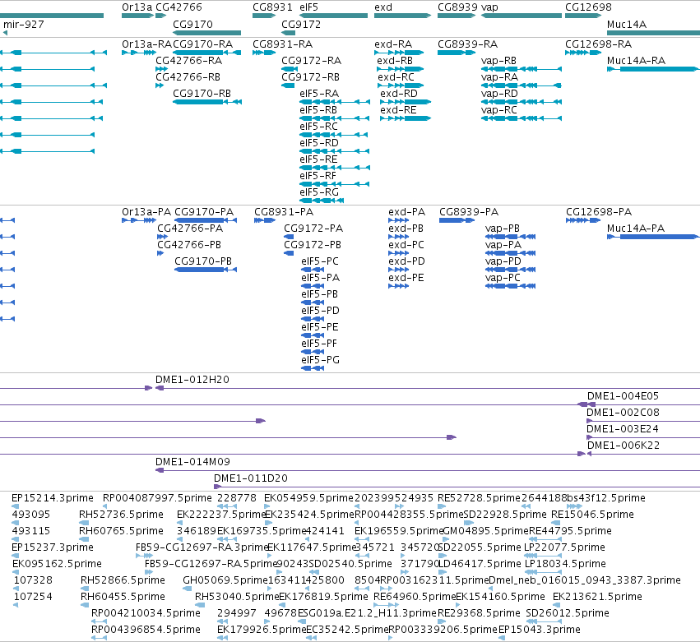
Task: Open the GH05069.5prime EST label
Action: [x=225, y=580]
